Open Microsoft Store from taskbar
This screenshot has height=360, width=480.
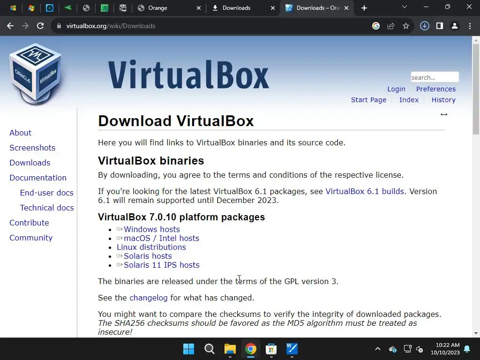coord(271,349)
